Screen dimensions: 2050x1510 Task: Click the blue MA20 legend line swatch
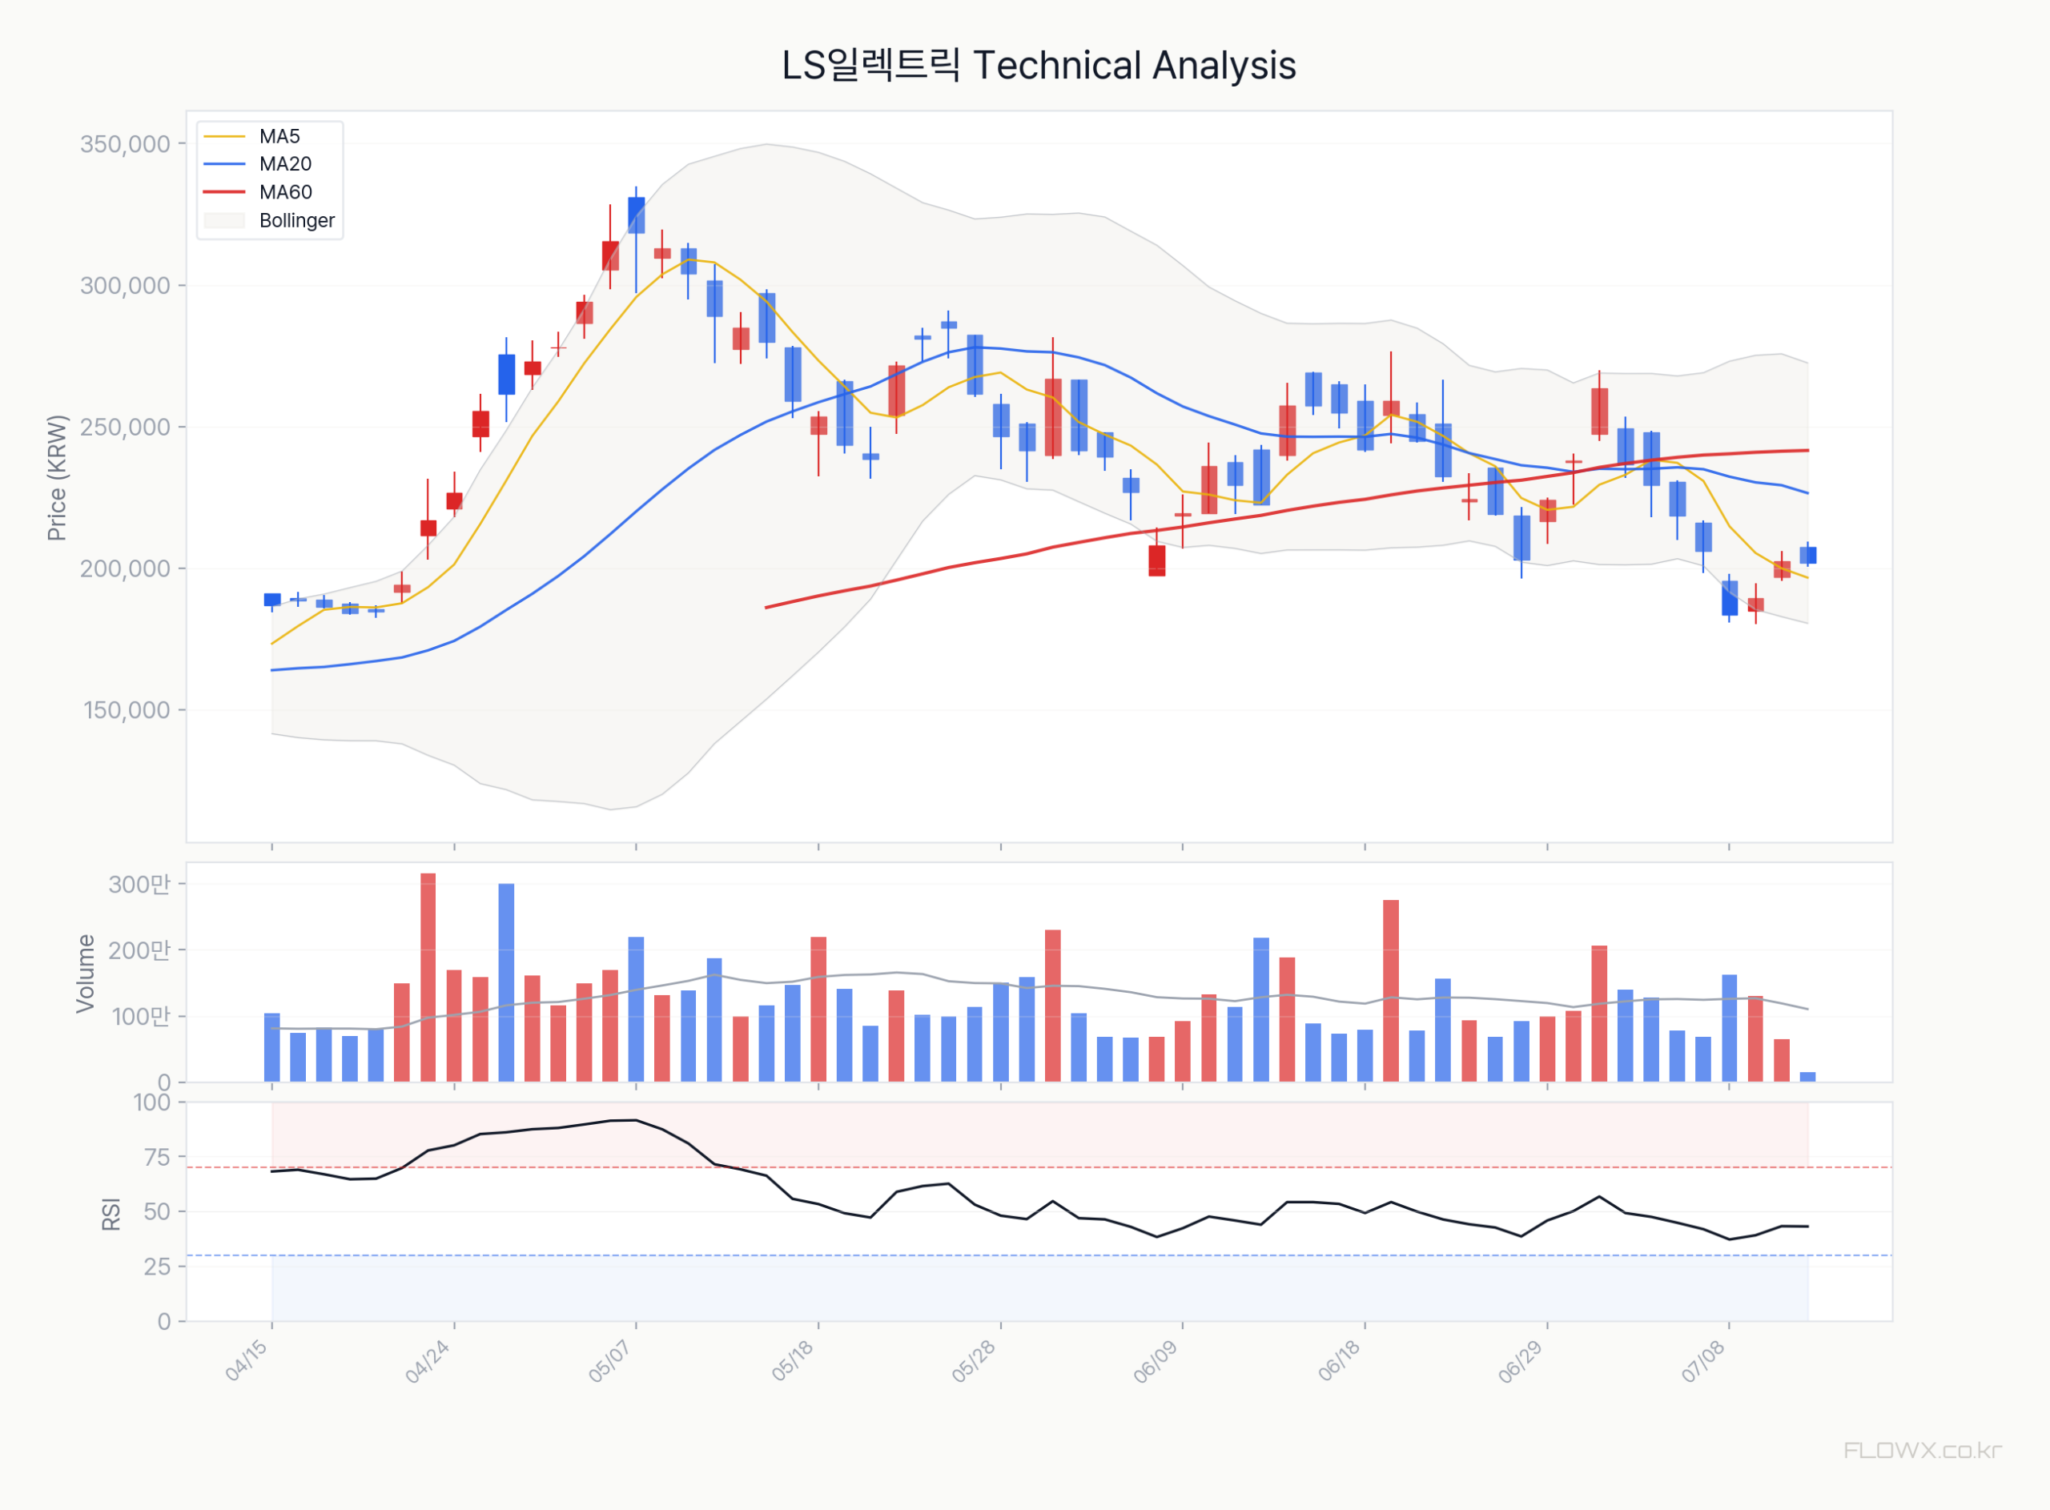(x=225, y=164)
